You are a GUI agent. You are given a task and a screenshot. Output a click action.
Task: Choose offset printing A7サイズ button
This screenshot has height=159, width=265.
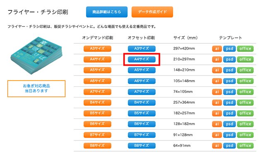pos(142,92)
